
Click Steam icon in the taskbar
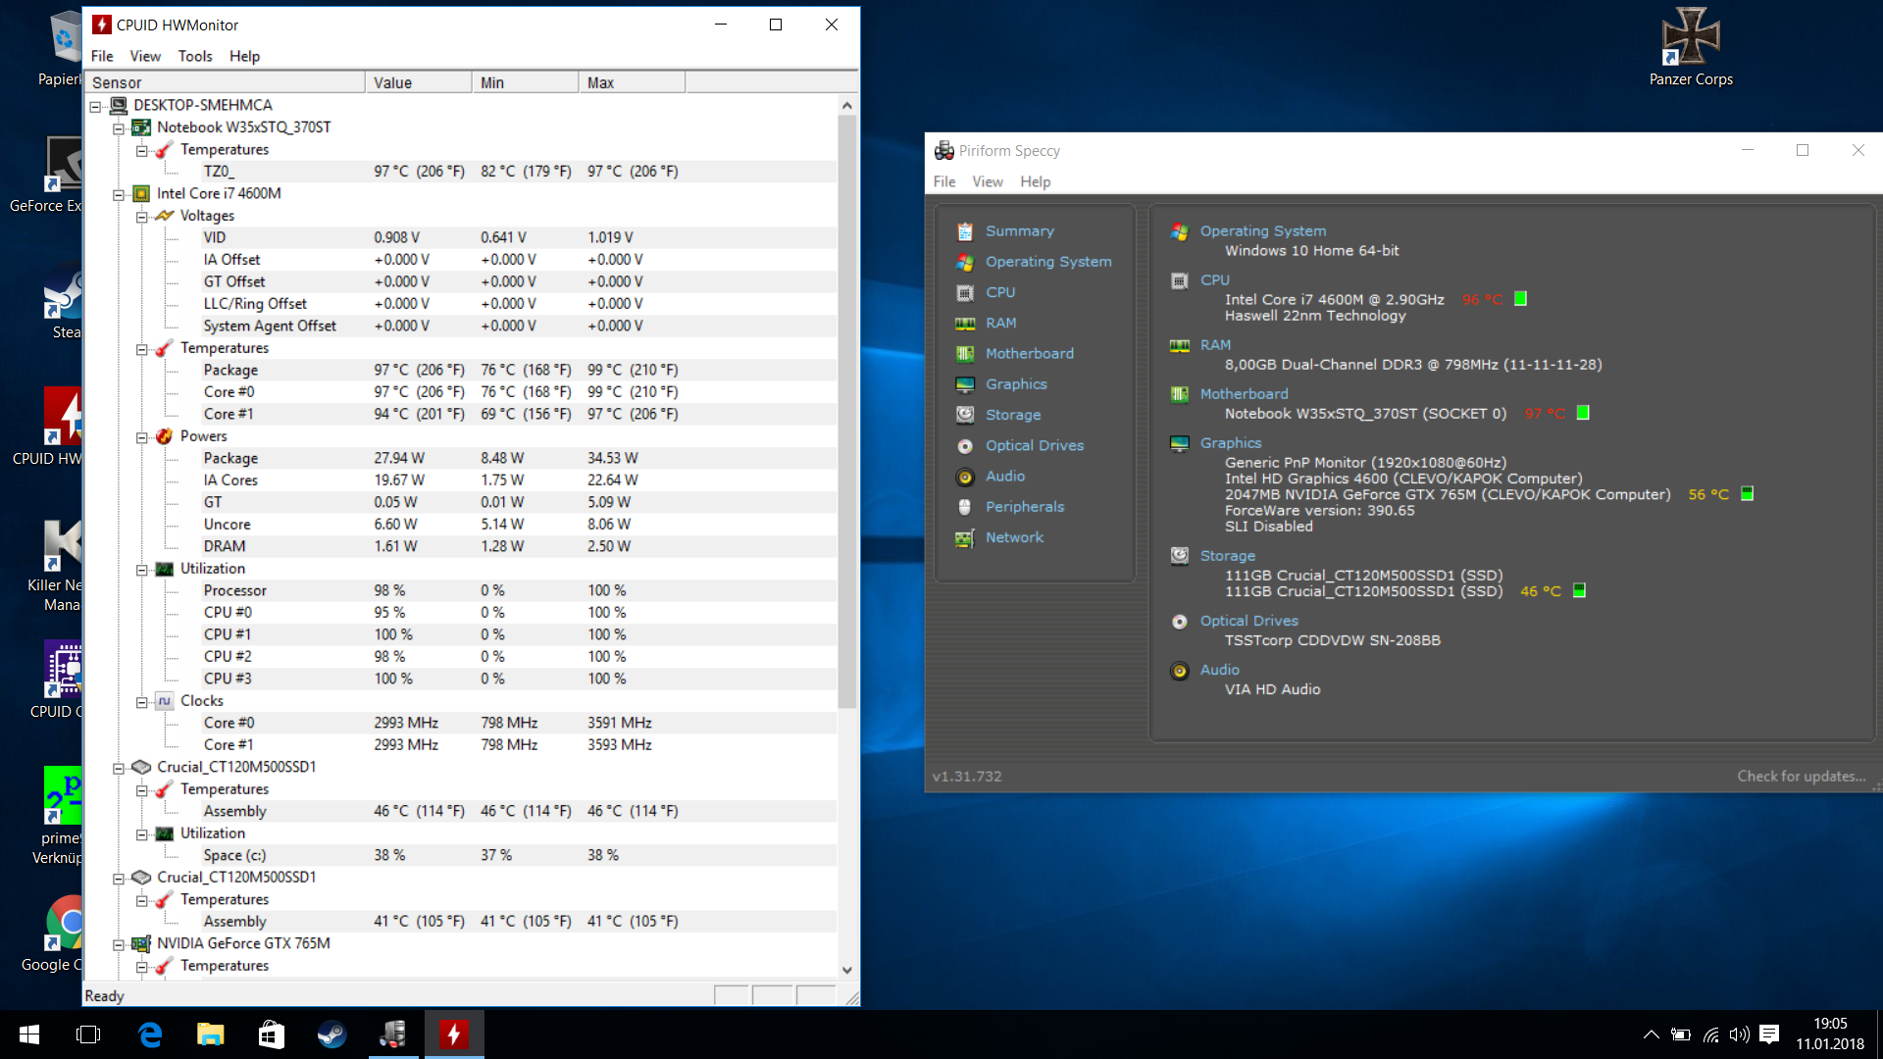pyautogui.click(x=331, y=1034)
